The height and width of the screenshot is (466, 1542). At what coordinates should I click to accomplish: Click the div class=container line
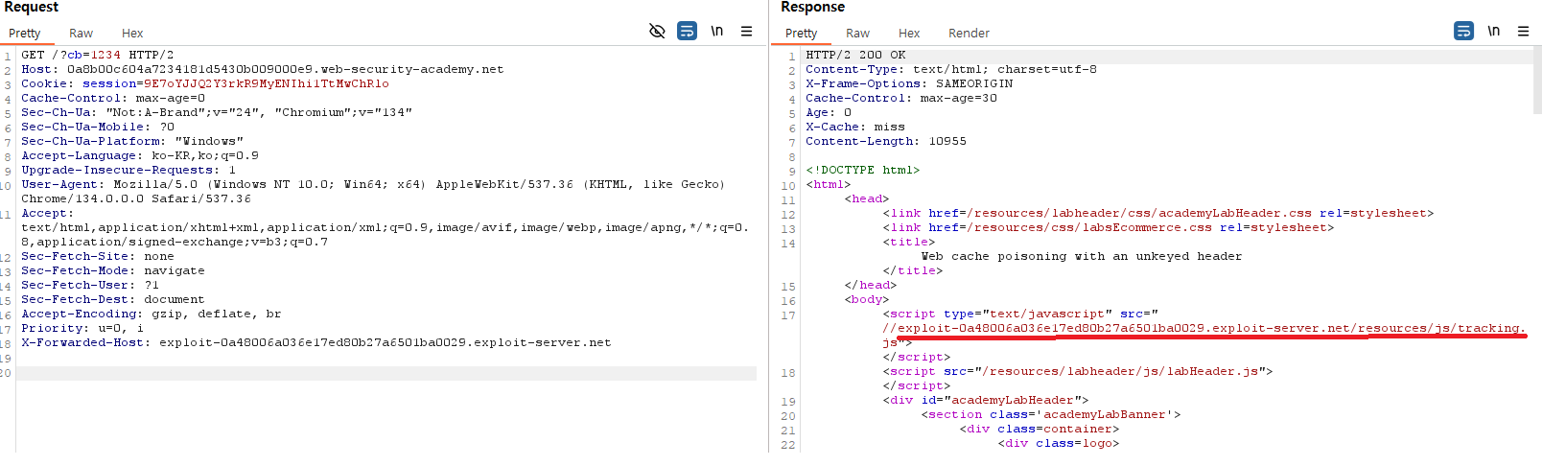tap(1040, 430)
